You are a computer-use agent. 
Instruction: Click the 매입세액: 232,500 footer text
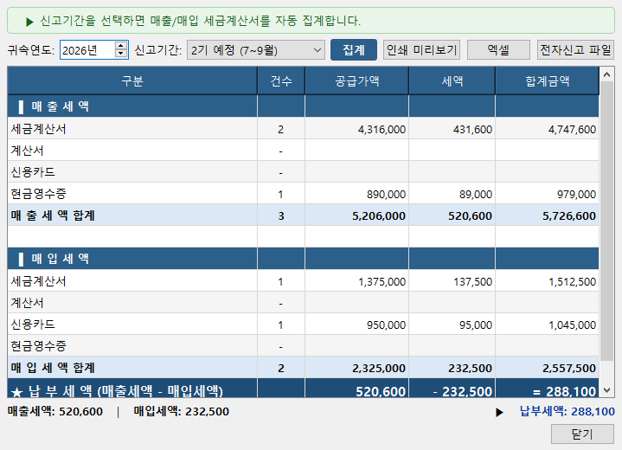(x=182, y=412)
